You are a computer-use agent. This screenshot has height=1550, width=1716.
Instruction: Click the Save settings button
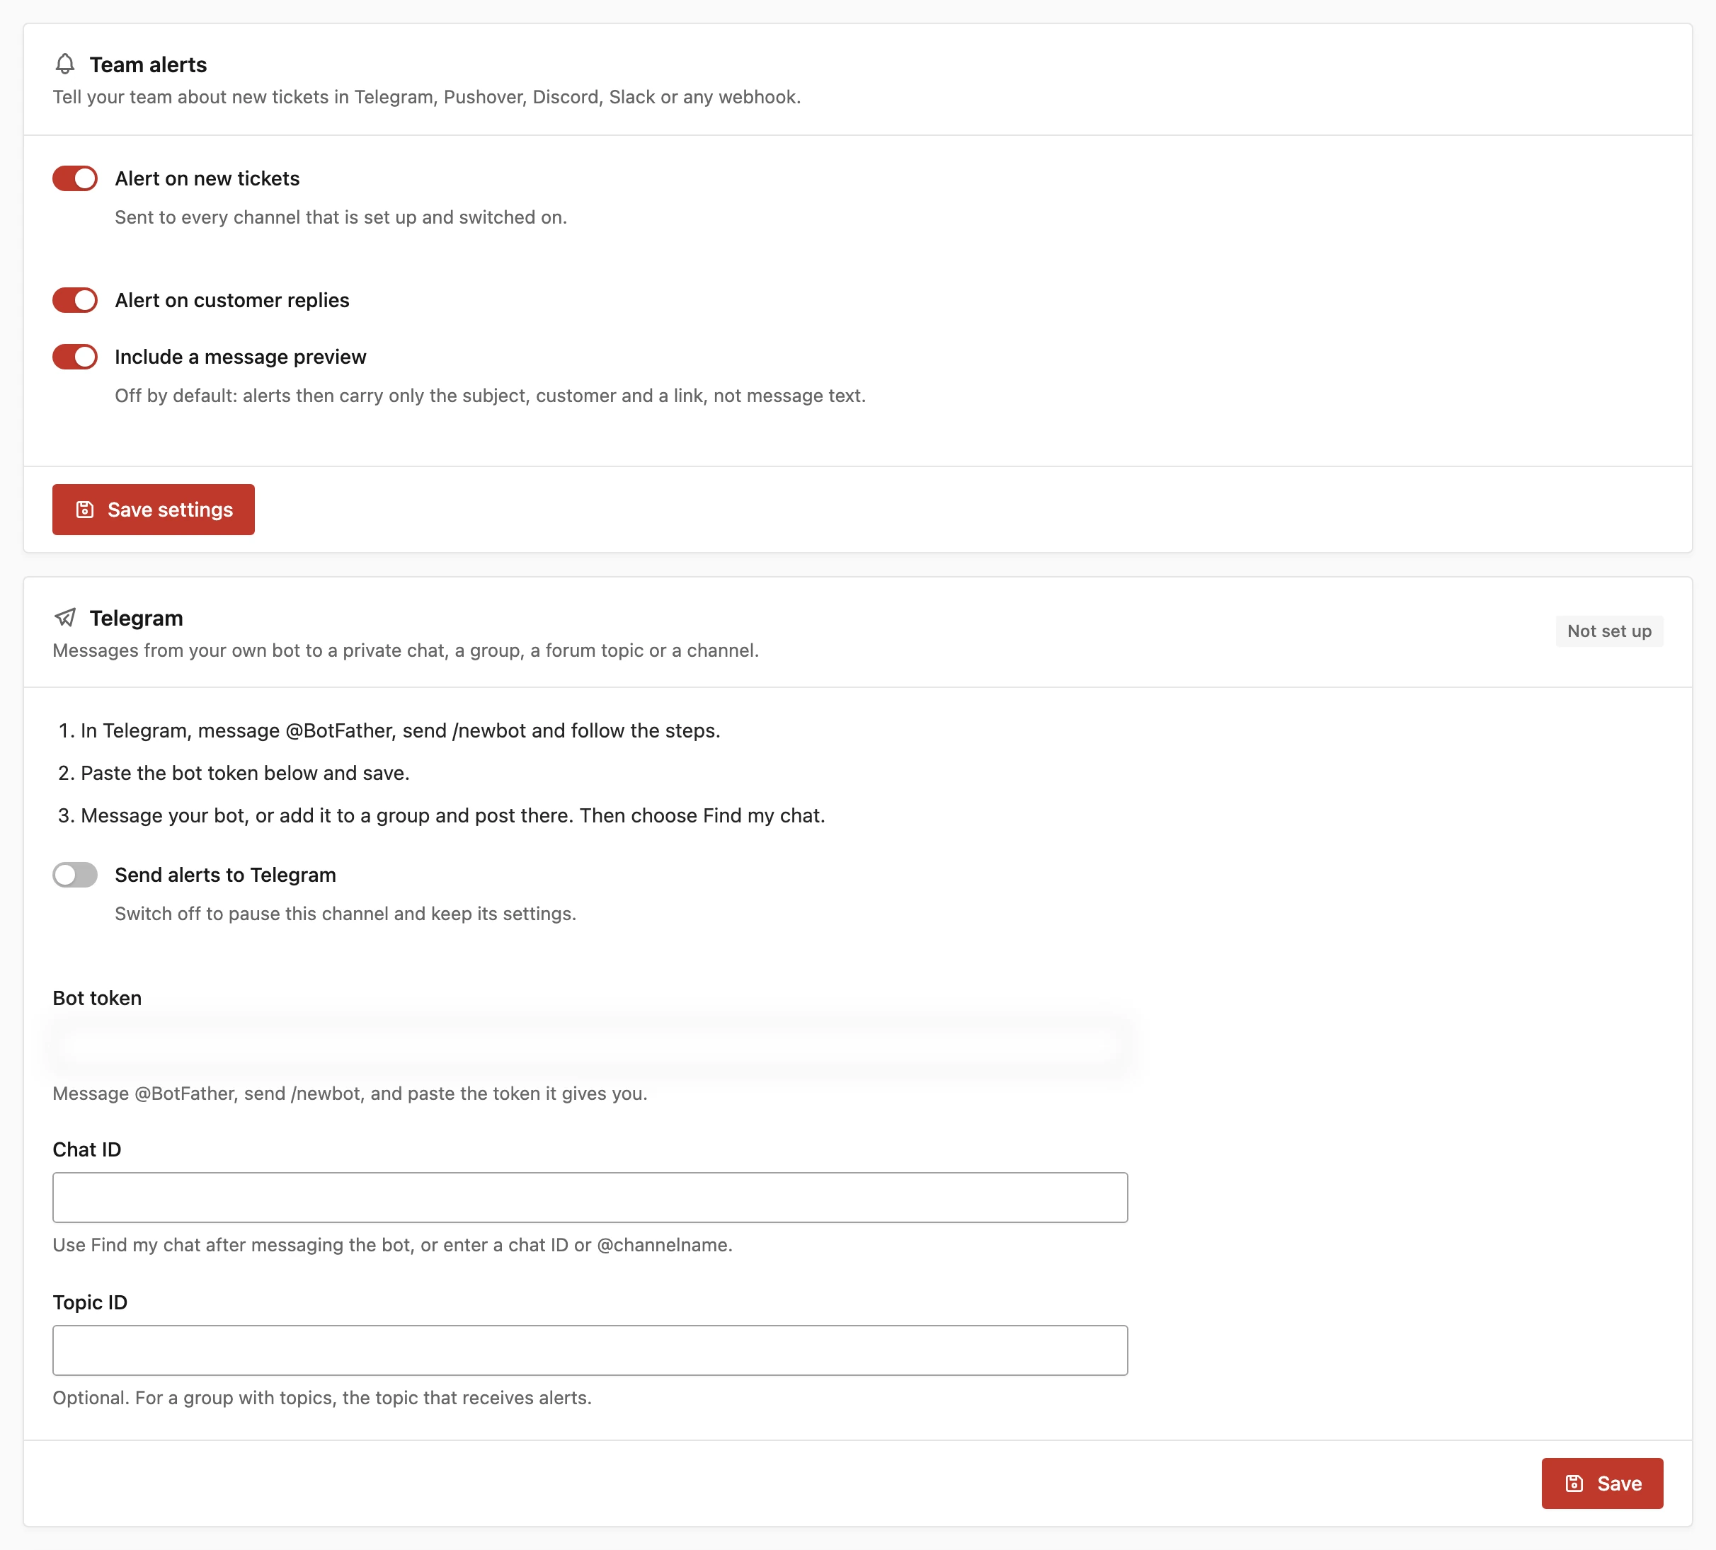click(x=153, y=510)
